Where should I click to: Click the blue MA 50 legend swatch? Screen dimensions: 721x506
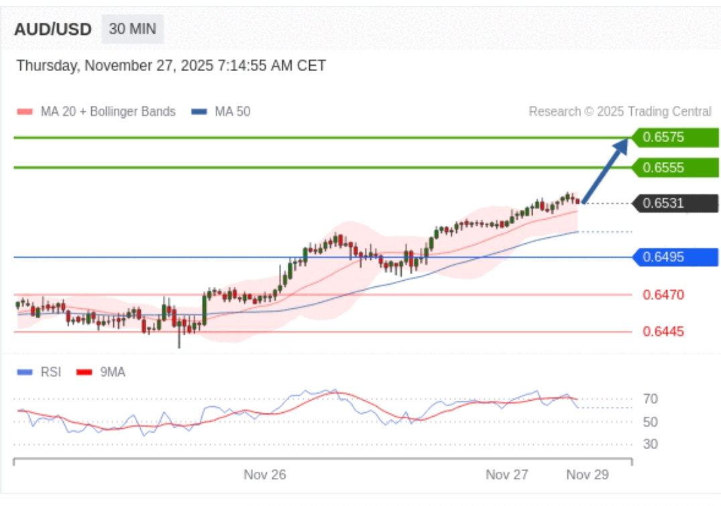click(x=199, y=112)
